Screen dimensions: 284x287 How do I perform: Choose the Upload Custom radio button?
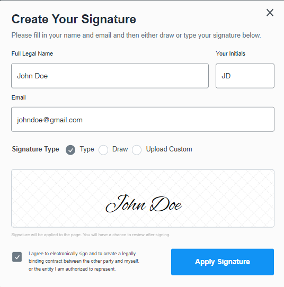137,150
